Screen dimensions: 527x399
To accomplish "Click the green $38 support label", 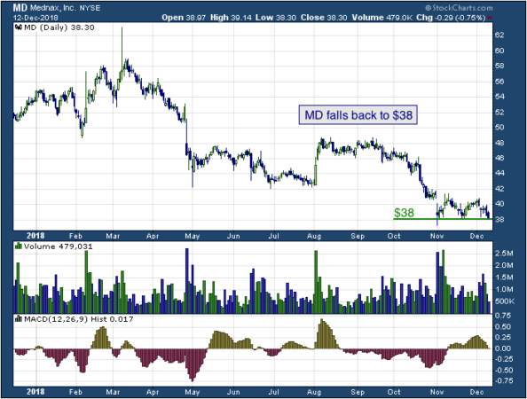I will [x=404, y=213].
